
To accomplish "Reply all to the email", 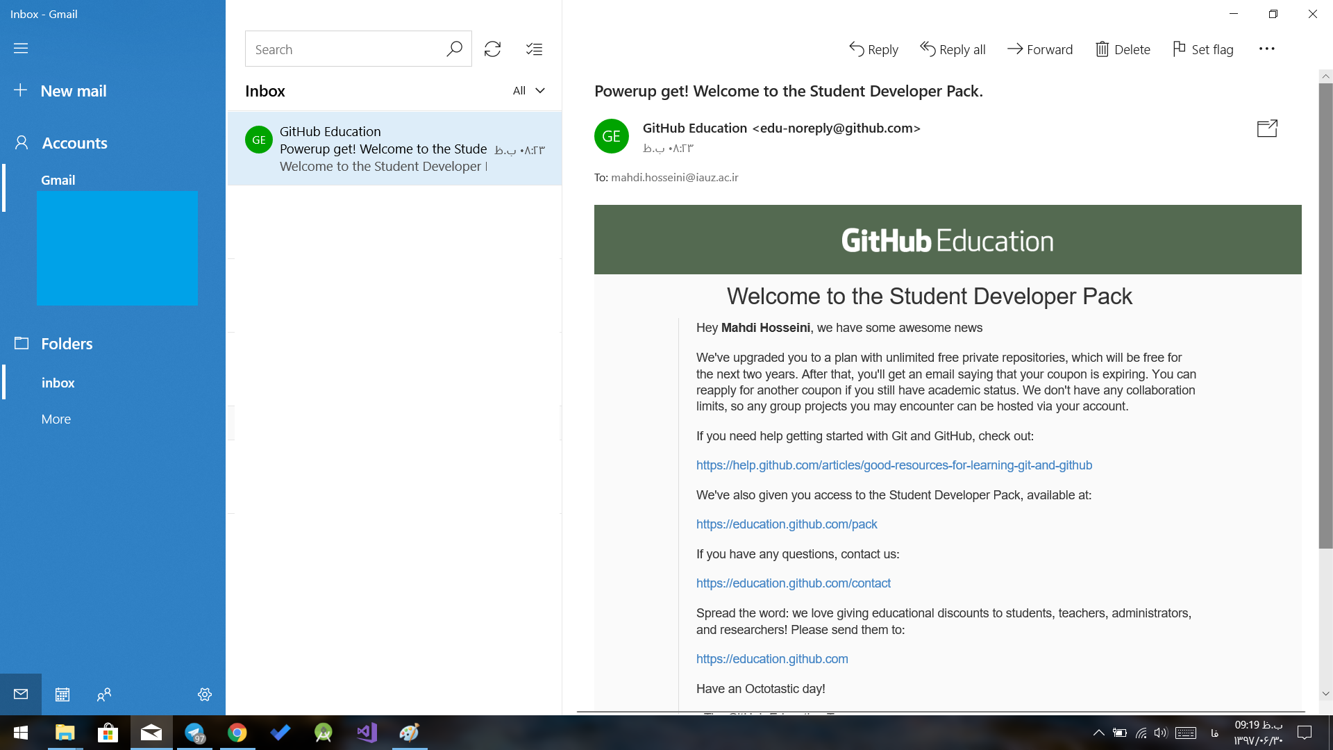I will pos(953,49).
